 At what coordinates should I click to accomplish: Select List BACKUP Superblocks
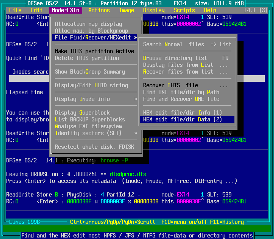(90, 119)
